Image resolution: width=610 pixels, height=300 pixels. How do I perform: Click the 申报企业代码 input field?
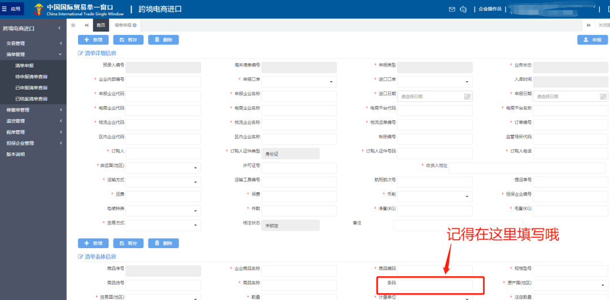pos(163,96)
